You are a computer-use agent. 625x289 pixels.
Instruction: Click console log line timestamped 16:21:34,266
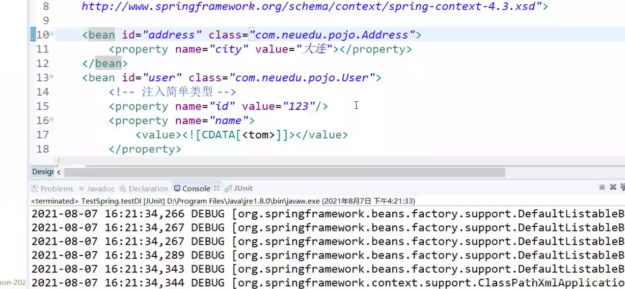(x=328, y=214)
